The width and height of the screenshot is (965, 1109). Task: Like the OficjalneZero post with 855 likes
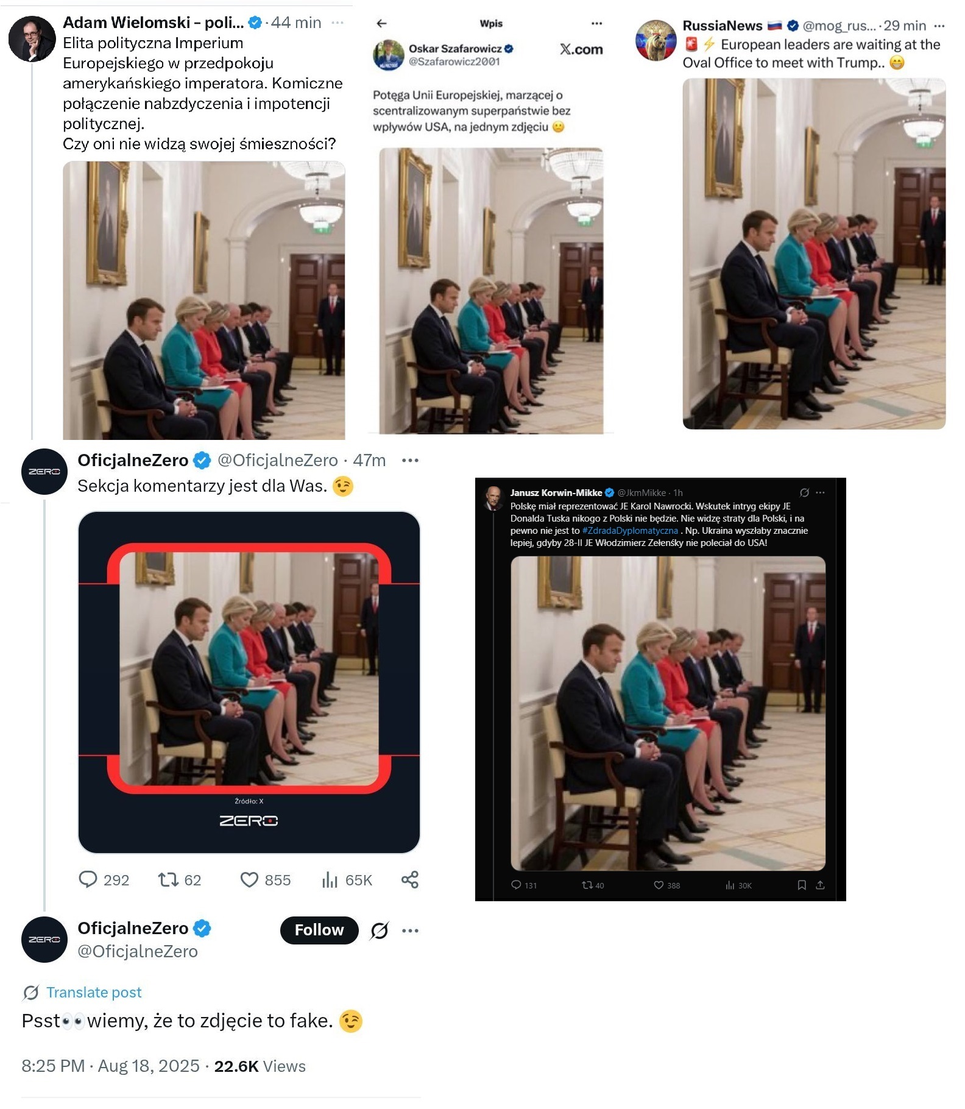click(250, 880)
